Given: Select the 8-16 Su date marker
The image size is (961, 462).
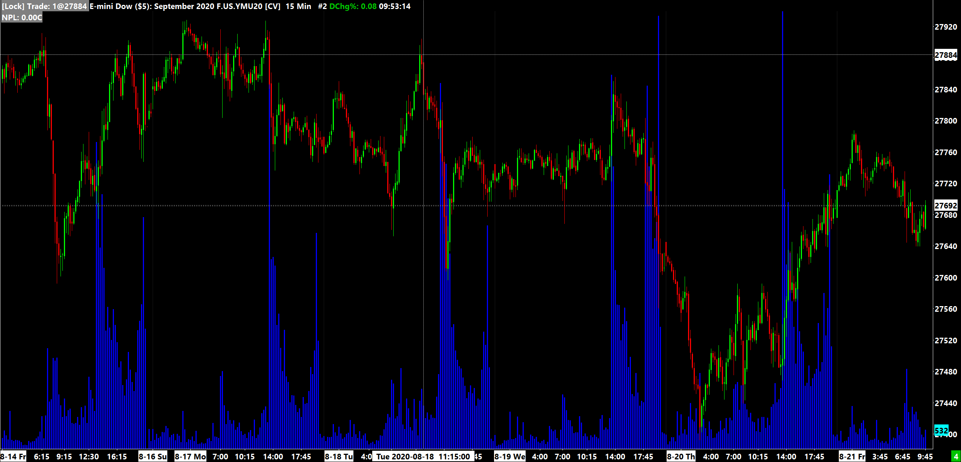Looking at the screenshot, I should point(153,456).
